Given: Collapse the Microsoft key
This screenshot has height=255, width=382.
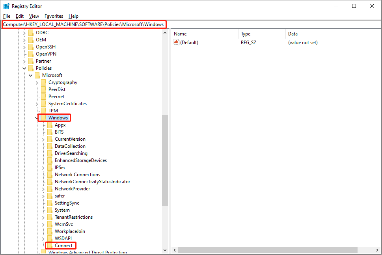Looking at the screenshot, I should point(30,76).
